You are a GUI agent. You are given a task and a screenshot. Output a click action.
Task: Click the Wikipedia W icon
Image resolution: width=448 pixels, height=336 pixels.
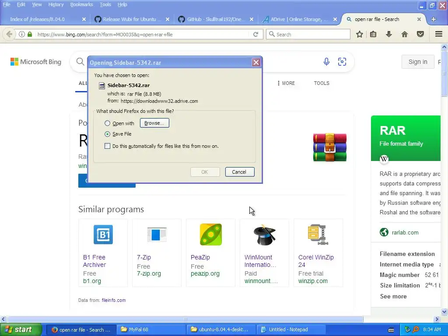pos(384,159)
